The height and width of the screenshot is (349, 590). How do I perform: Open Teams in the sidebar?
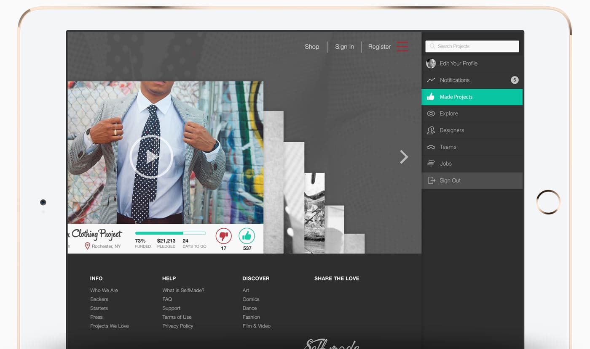pos(472,147)
